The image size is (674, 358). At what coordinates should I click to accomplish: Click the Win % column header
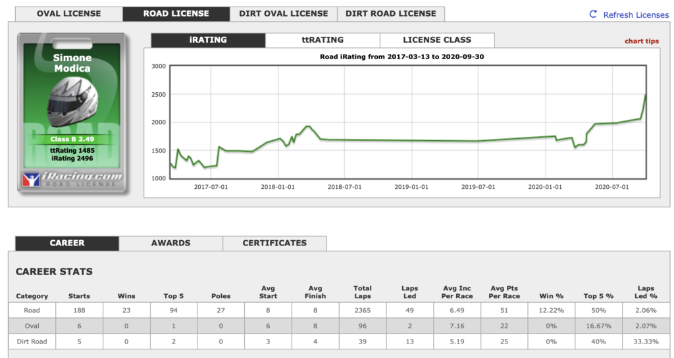coord(552,296)
